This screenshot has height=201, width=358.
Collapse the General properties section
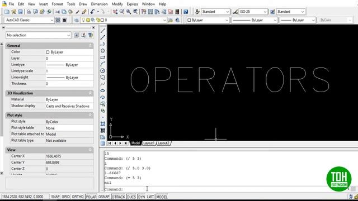coord(90,46)
